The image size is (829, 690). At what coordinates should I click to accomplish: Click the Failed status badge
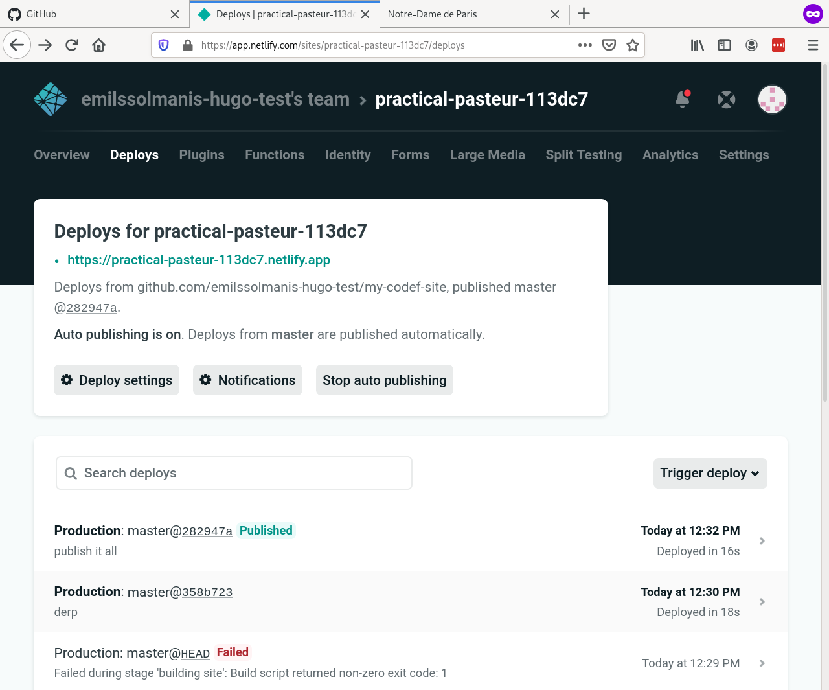click(233, 652)
